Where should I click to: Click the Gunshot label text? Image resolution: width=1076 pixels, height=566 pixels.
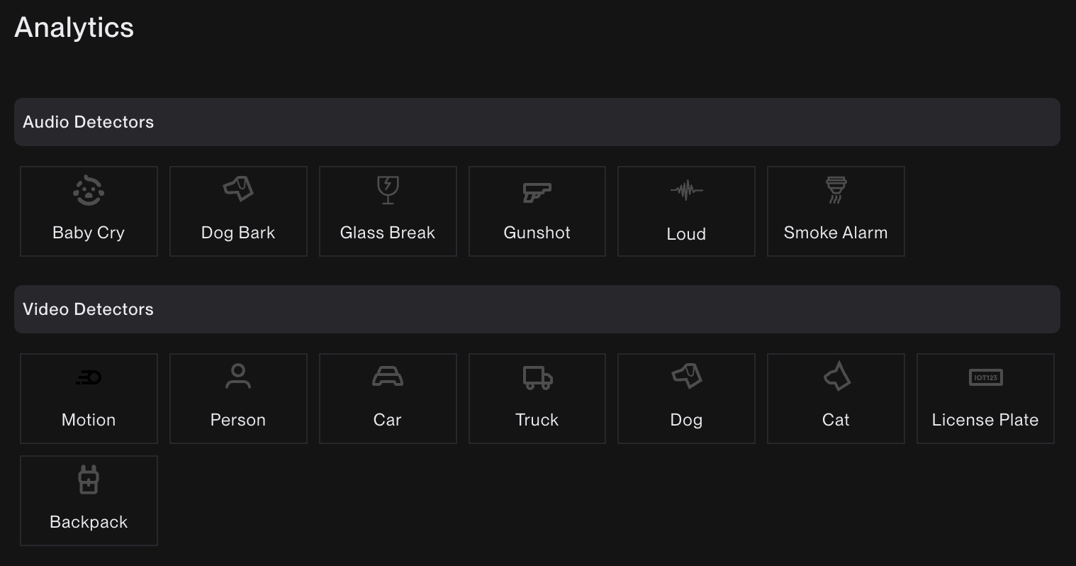point(537,233)
